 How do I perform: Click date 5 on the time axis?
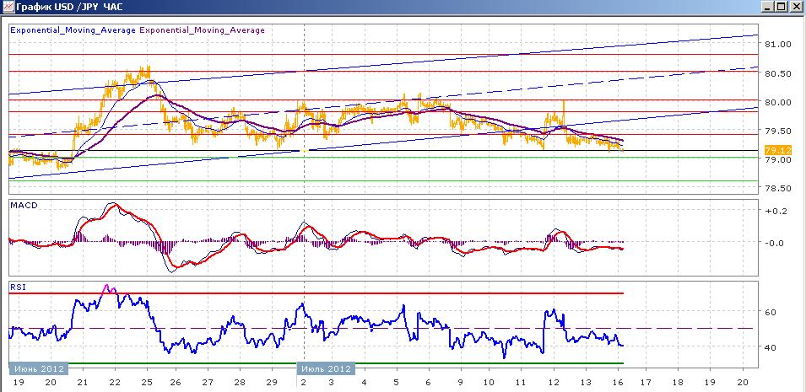pyautogui.click(x=396, y=383)
